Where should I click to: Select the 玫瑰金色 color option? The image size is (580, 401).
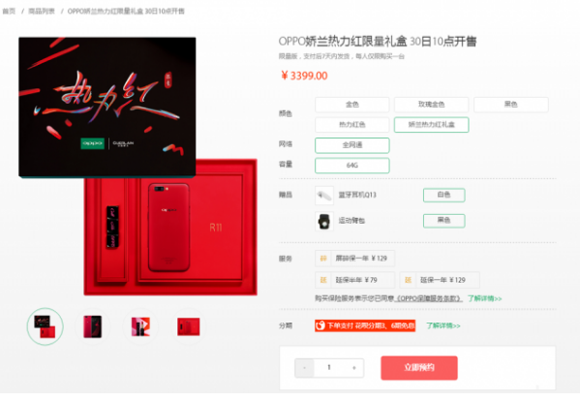click(x=431, y=105)
